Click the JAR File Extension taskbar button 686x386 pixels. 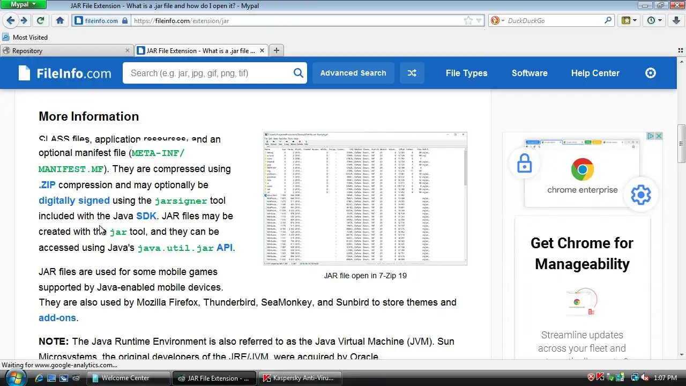[x=214, y=378]
